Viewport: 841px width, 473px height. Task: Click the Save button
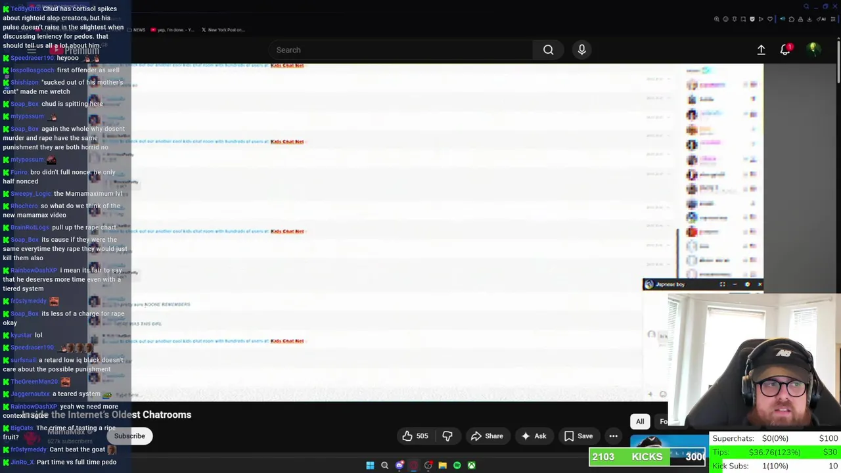pos(578,436)
